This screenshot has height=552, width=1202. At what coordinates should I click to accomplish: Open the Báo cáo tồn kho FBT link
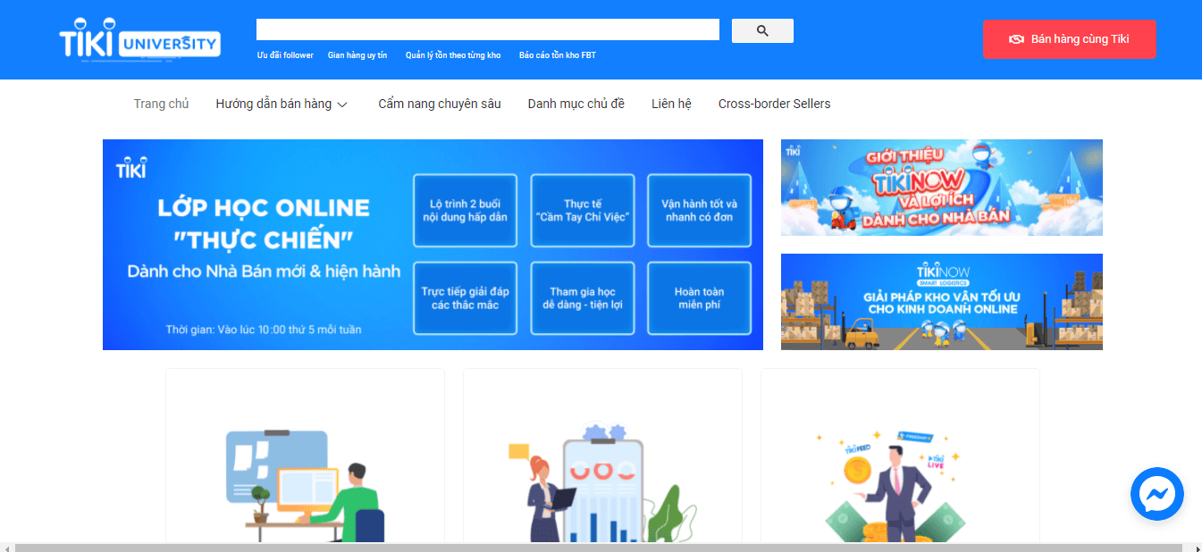558,55
